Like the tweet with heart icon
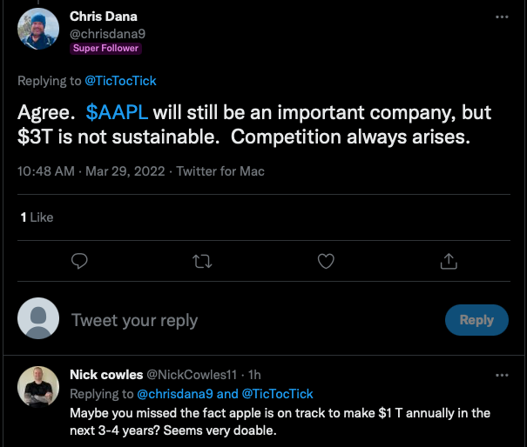This screenshot has height=447, width=527. 326,260
